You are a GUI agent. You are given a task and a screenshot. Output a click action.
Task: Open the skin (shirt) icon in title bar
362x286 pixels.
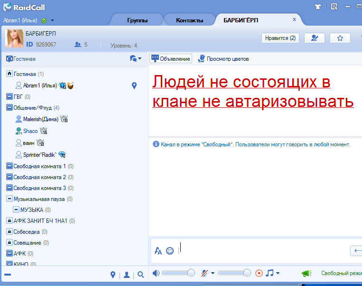[x=318, y=7]
